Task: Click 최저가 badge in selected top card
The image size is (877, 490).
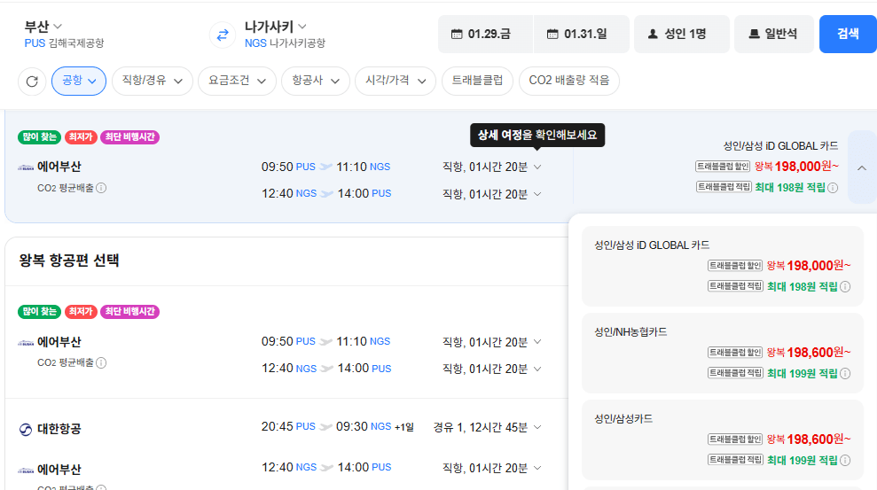Action: pos(81,136)
